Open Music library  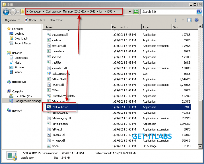(x=15, y=63)
